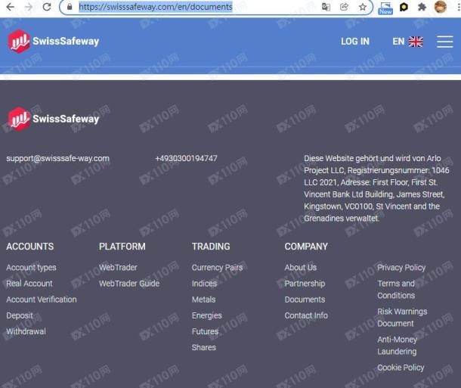
Task: Click the browser forward arrow
Action: tap(29, 7)
